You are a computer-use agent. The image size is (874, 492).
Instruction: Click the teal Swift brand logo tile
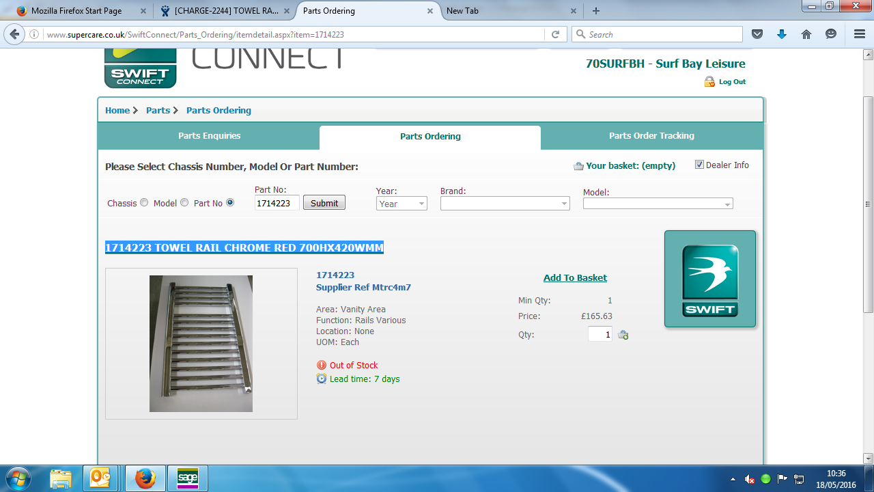tap(710, 279)
